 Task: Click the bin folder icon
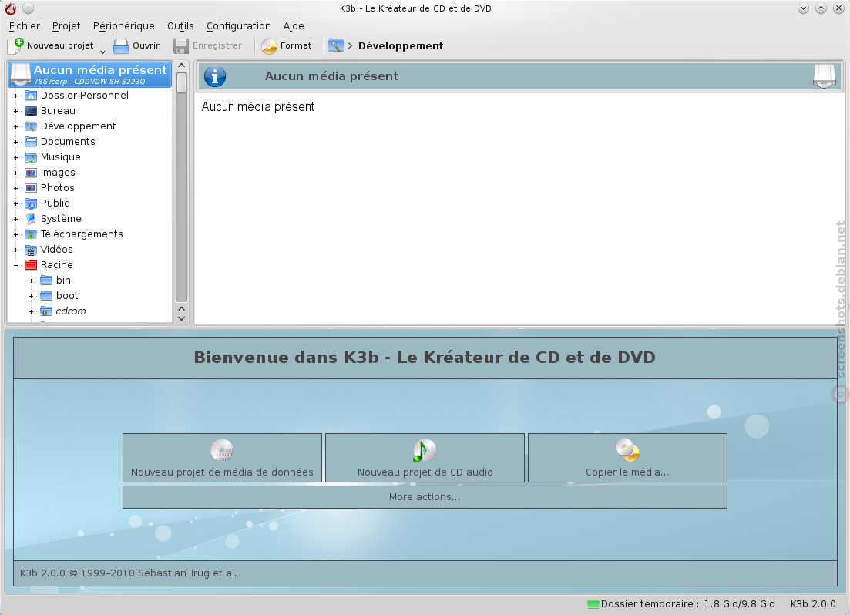pyautogui.click(x=46, y=281)
